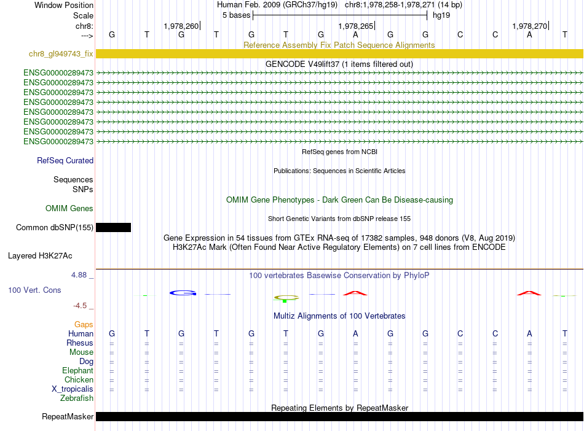Image resolution: width=584 pixels, height=431 pixels.
Task: Click the Dog species label
Action: pos(86,362)
